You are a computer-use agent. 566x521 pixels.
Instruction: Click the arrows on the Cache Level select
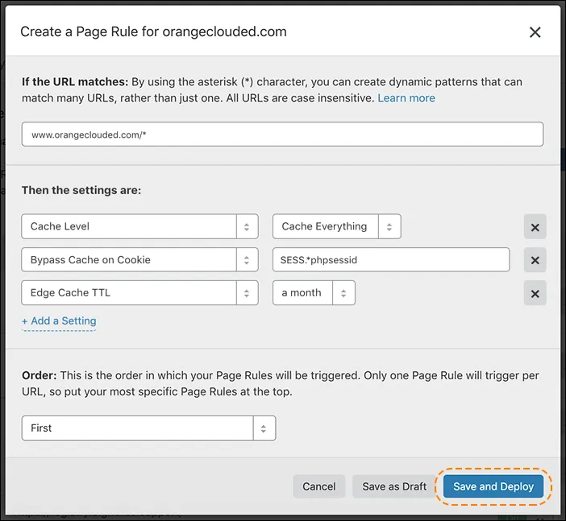247,227
